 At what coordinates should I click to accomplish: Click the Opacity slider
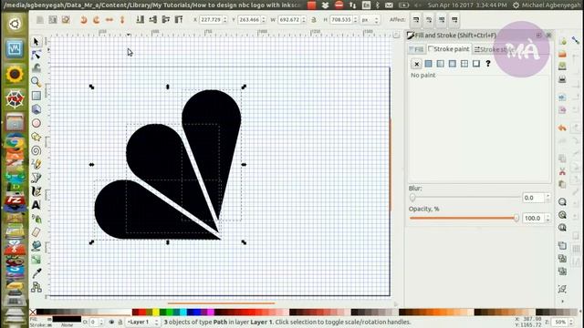pos(464,219)
